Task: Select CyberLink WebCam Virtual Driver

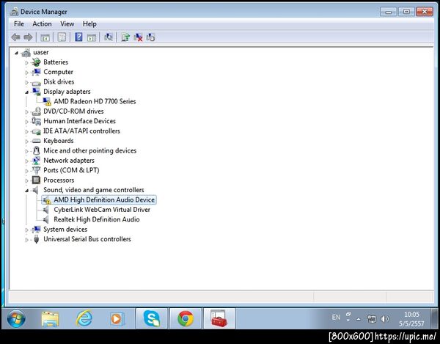Action: coord(102,210)
